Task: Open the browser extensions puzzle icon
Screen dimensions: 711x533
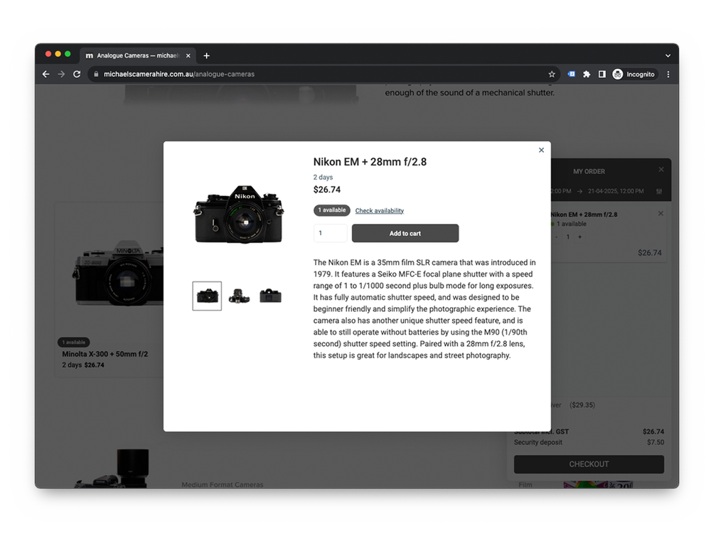Action: [586, 74]
